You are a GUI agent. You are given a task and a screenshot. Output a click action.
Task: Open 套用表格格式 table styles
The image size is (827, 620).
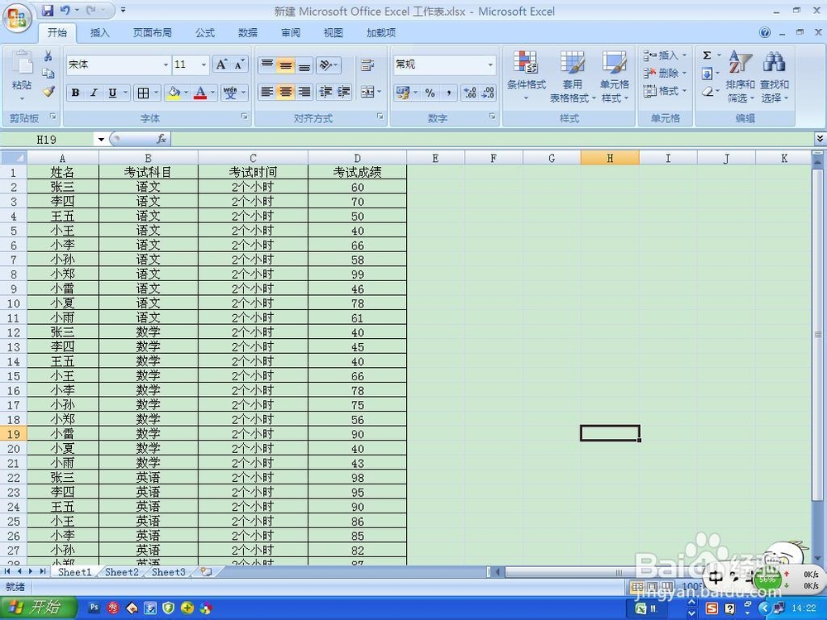(x=572, y=76)
